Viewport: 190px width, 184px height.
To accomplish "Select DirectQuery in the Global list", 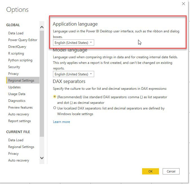I will point(17,47).
